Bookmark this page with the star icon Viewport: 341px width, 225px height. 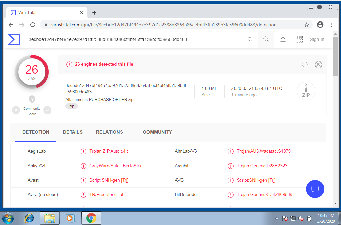click(307, 25)
